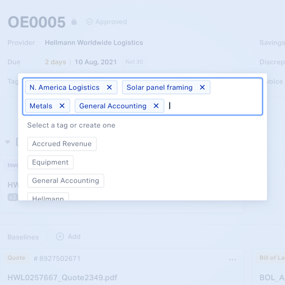The image size is (285, 285).
Task: Click the OE0005 title heading
Action: click(36, 22)
